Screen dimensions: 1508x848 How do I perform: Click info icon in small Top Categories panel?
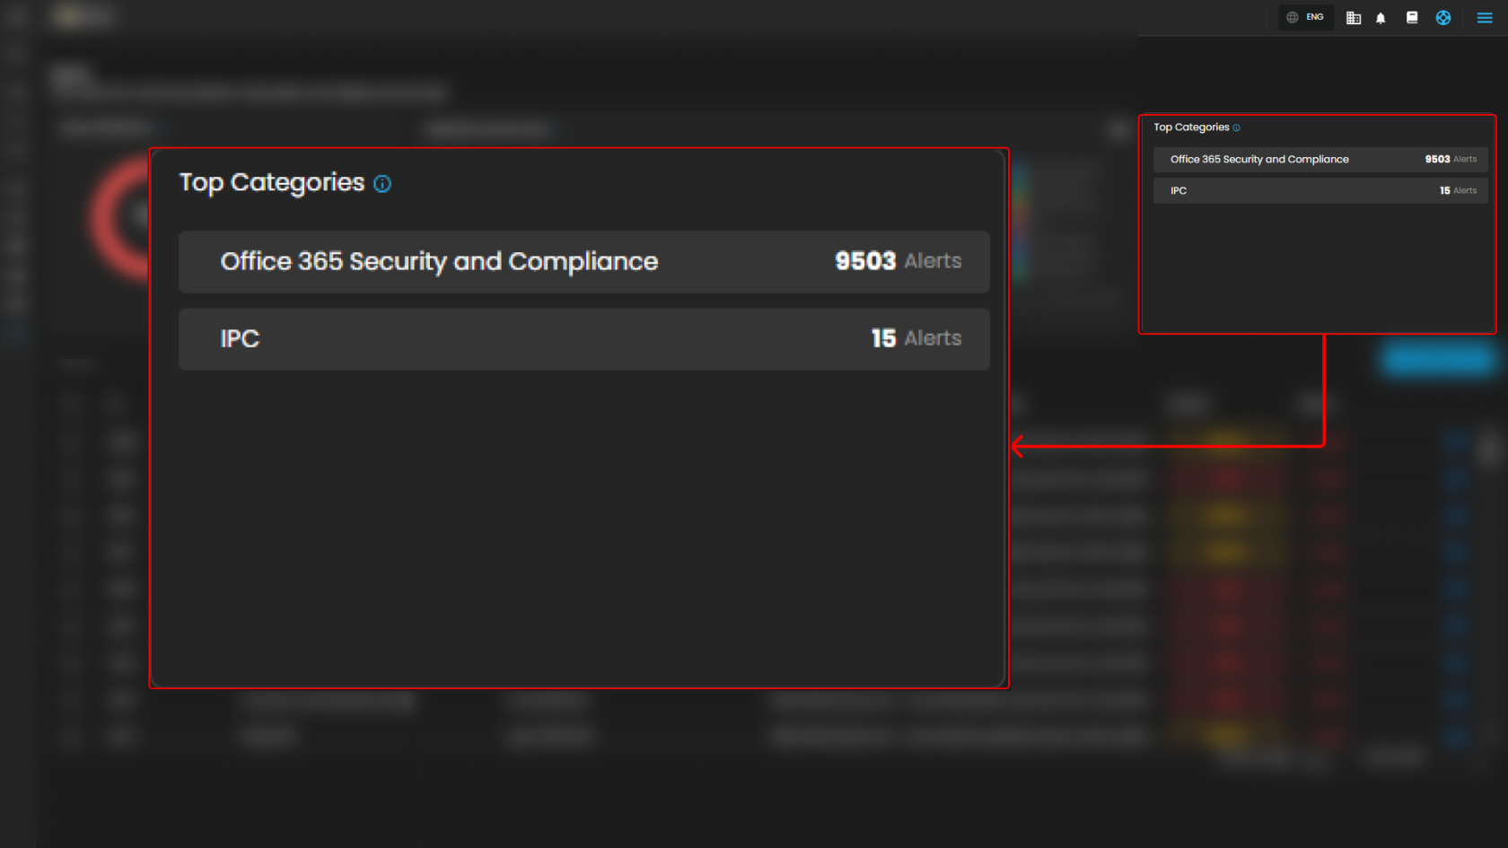(1237, 128)
